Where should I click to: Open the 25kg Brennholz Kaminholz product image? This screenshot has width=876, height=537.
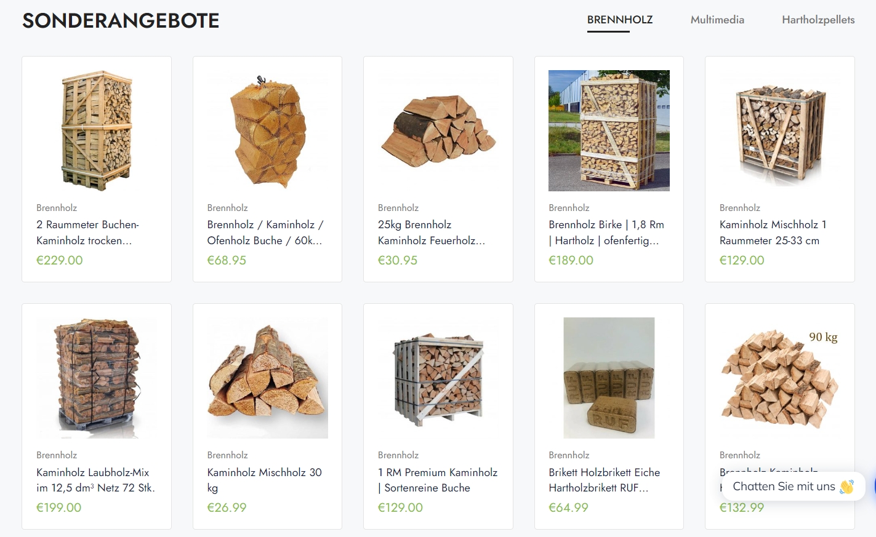click(x=438, y=130)
